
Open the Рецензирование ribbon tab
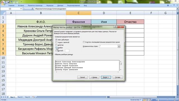coord(74,6)
